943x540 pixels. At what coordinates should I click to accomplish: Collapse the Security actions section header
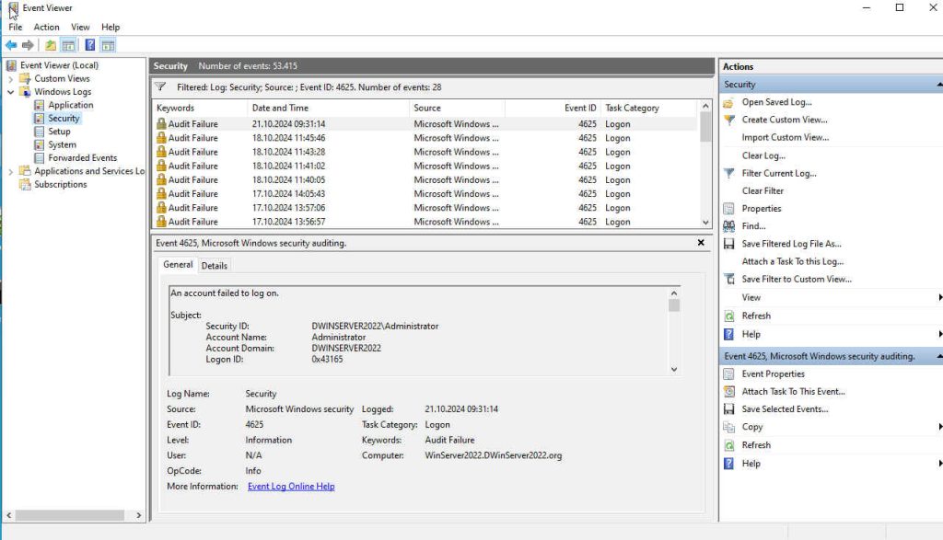(938, 84)
